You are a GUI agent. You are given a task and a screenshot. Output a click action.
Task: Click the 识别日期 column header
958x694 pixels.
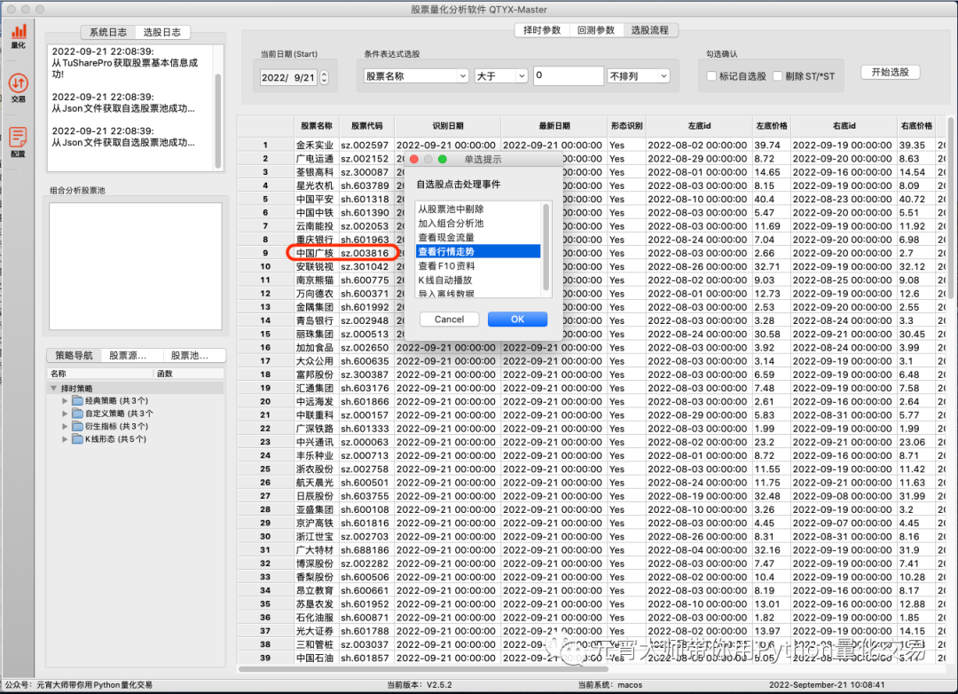coord(447,126)
